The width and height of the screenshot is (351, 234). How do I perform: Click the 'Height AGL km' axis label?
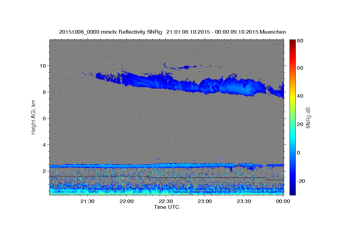pyautogui.click(x=33, y=117)
